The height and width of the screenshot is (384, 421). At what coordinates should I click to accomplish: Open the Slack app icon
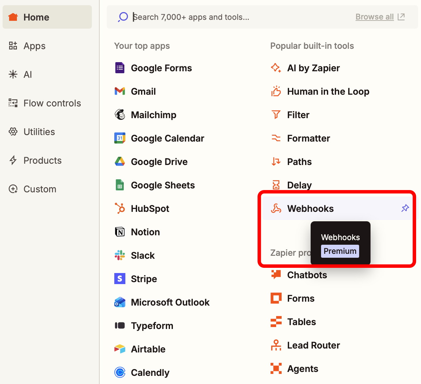(x=120, y=255)
